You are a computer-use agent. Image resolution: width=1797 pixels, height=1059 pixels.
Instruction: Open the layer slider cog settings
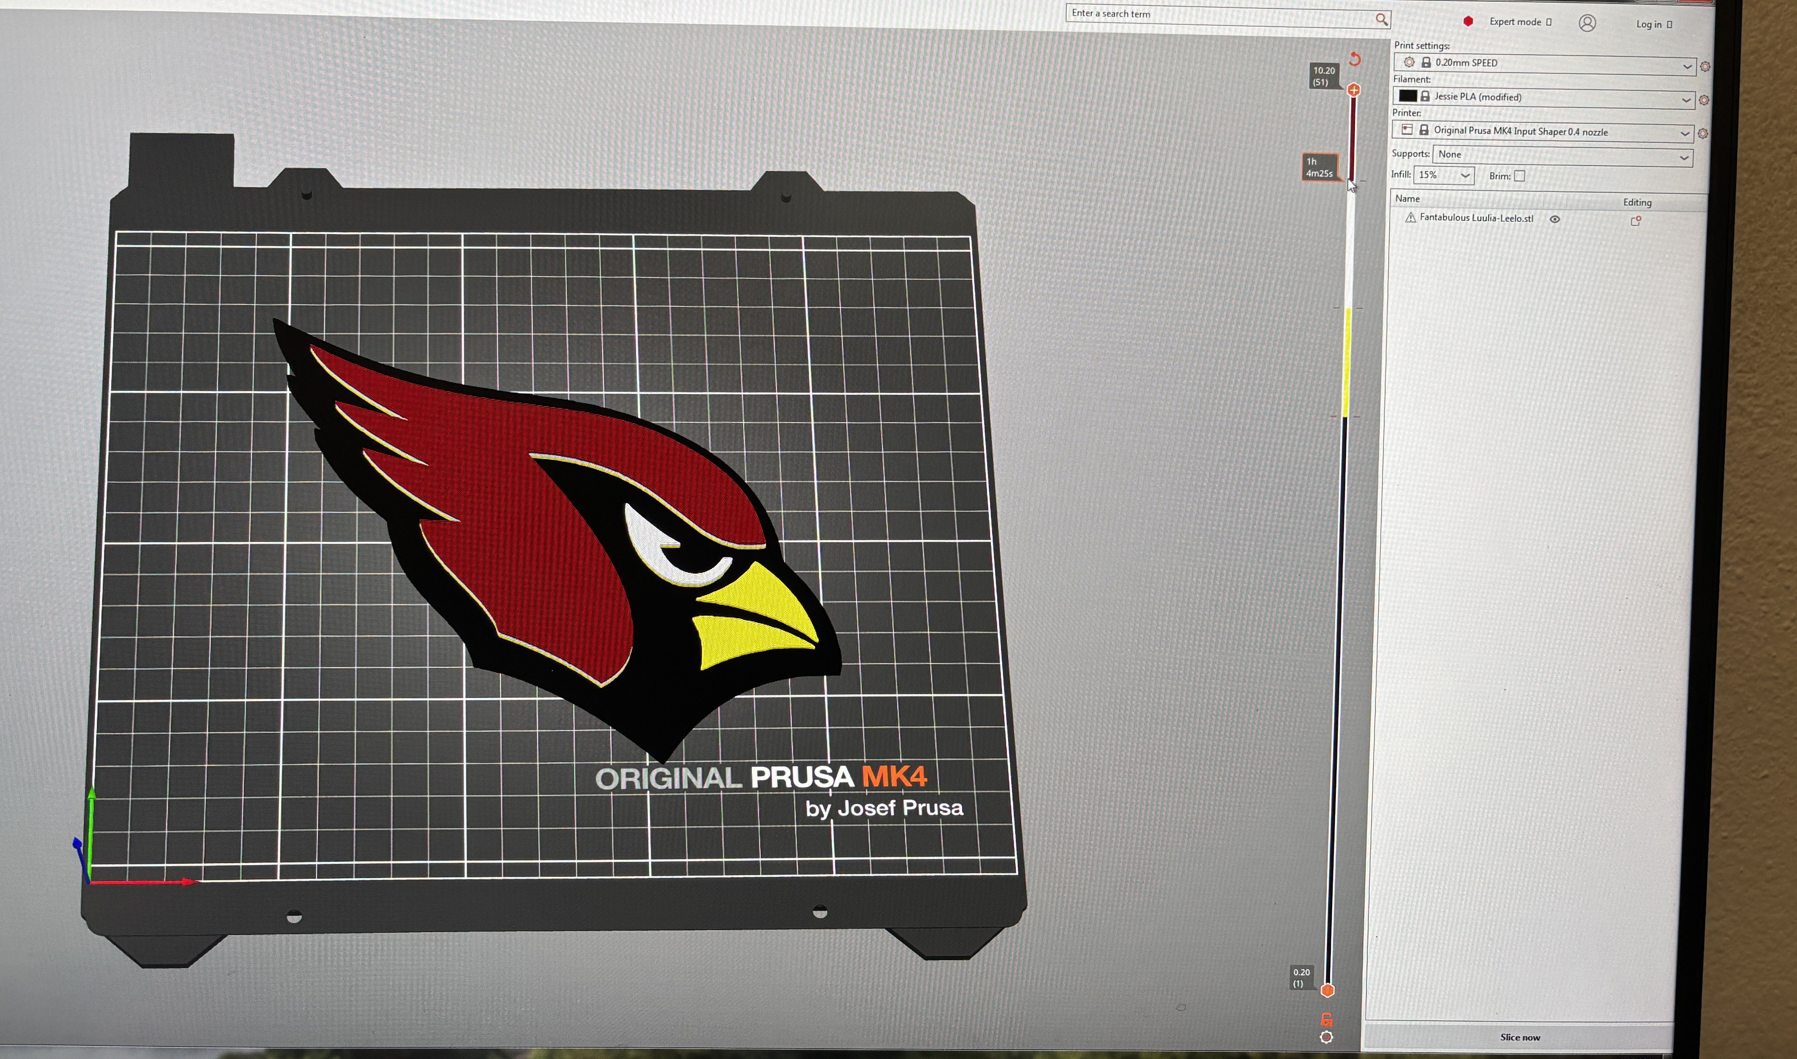(1326, 1038)
